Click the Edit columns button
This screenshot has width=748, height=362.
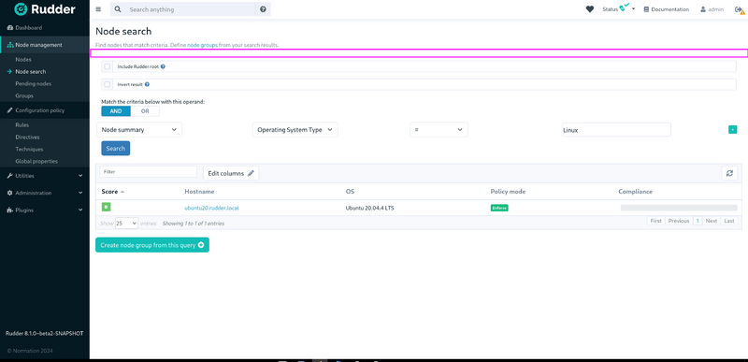tap(231, 173)
